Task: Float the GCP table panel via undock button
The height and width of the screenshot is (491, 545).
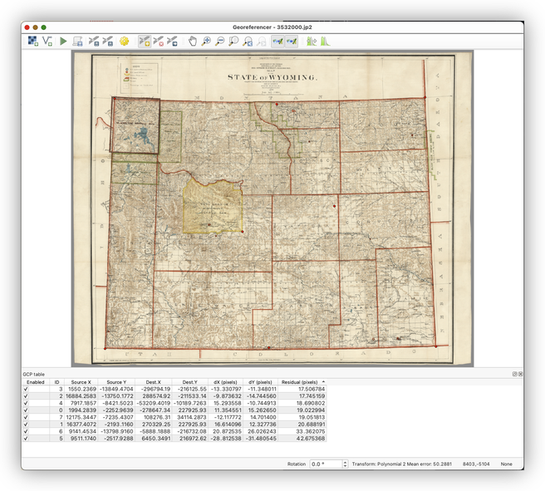Action: [x=514, y=375]
